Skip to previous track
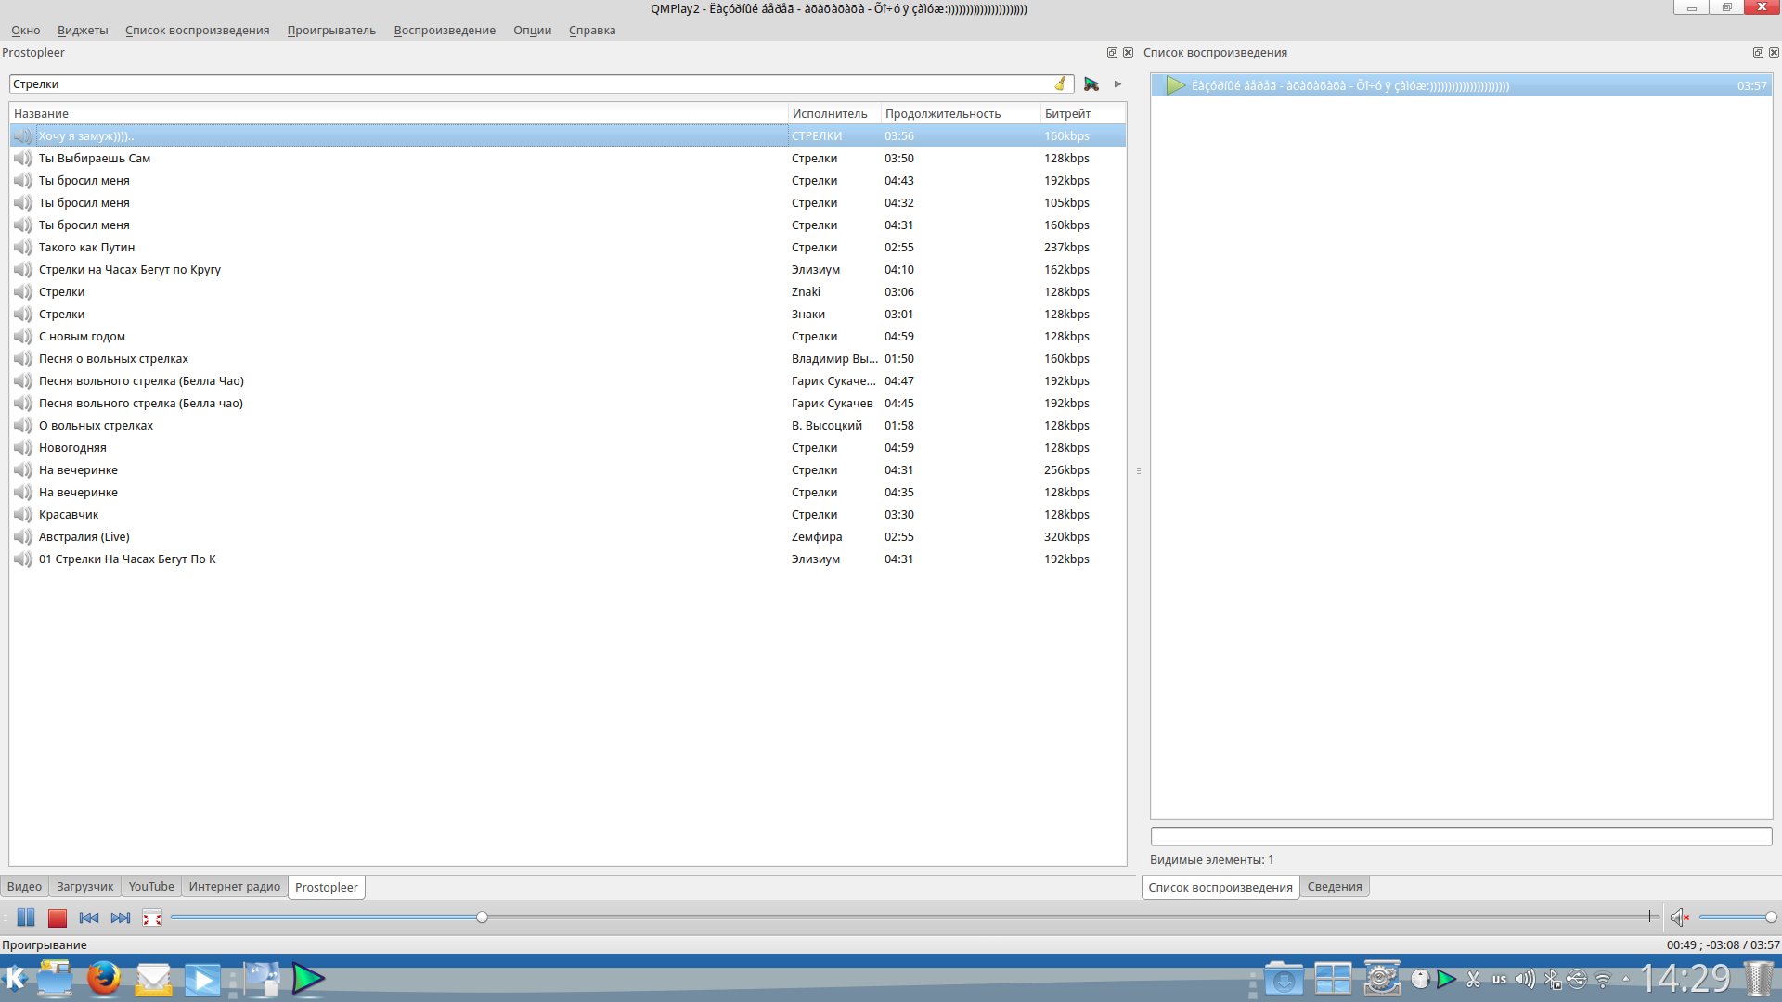This screenshot has height=1002, width=1782. [89, 918]
